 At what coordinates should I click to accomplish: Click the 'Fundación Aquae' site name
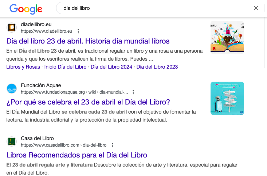pyautogui.click(x=41, y=85)
